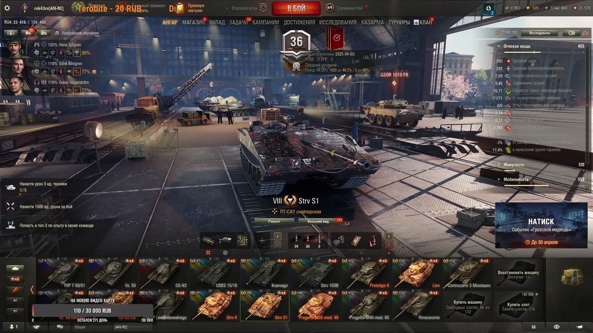Switch to equipment loadout 1
Image resolution: width=593 pixels, height=333 pixels.
click(277, 236)
